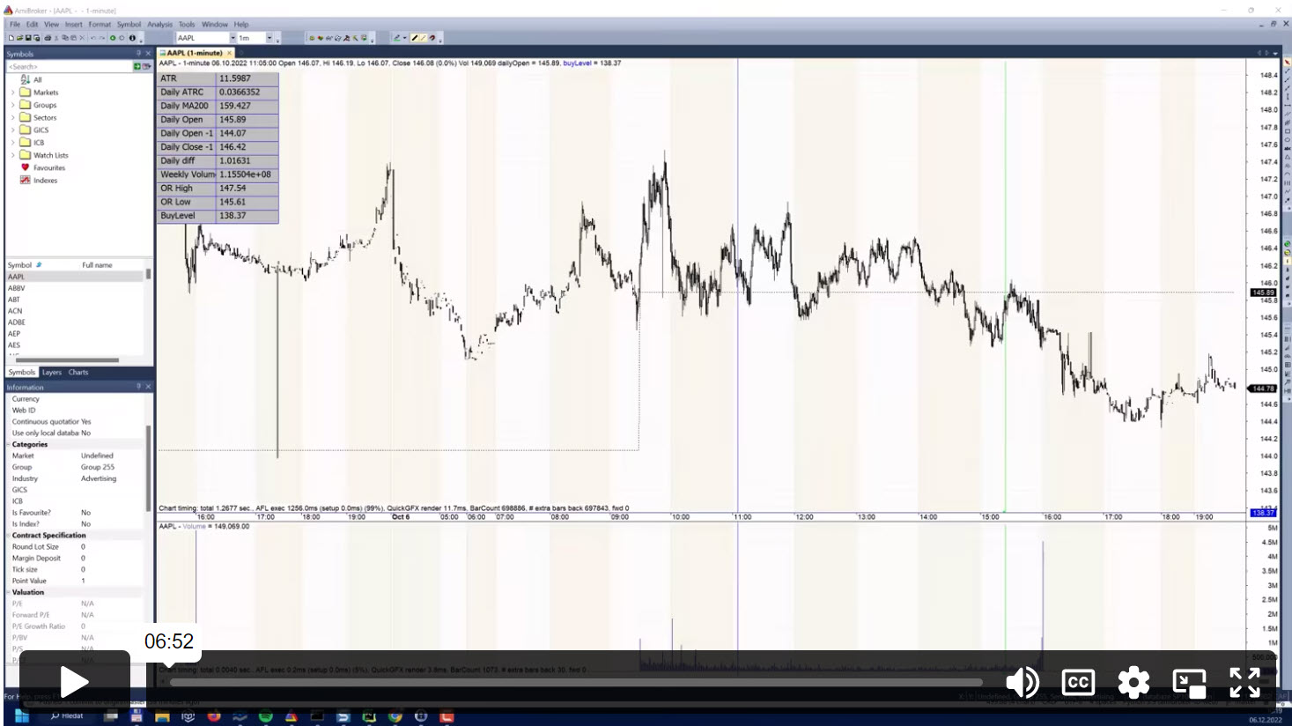Open Spotify from the taskbar
1292x726 pixels.
coord(265,717)
